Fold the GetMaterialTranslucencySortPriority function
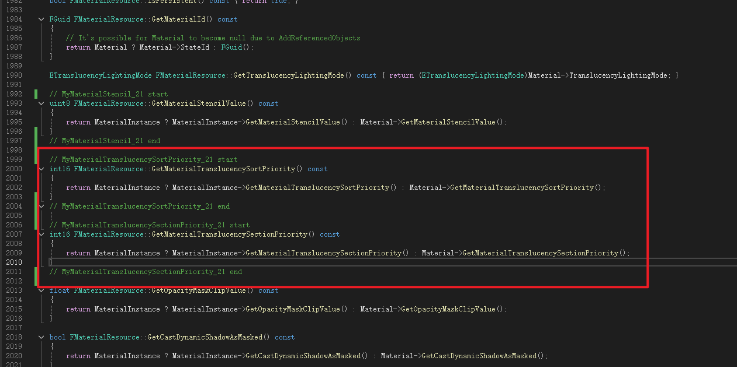 click(x=41, y=169)
